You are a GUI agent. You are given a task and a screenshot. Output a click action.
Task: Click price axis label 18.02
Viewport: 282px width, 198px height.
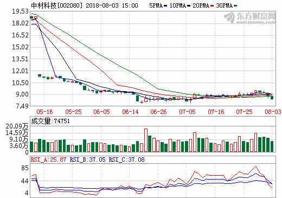tap(21, 23)
